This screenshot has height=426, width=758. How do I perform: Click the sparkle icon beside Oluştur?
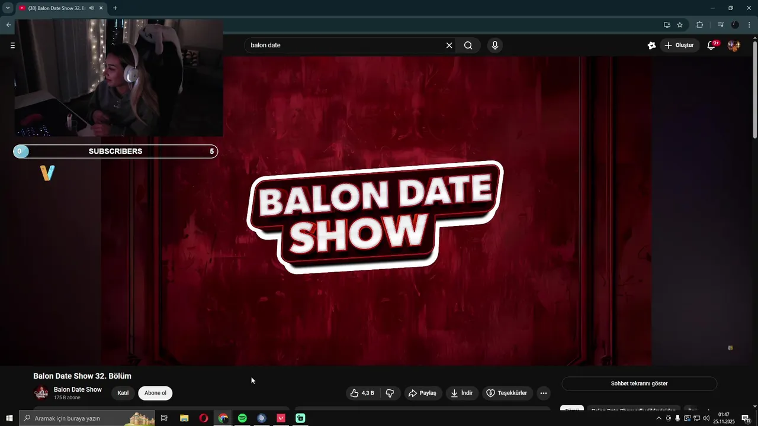point(651,46)
